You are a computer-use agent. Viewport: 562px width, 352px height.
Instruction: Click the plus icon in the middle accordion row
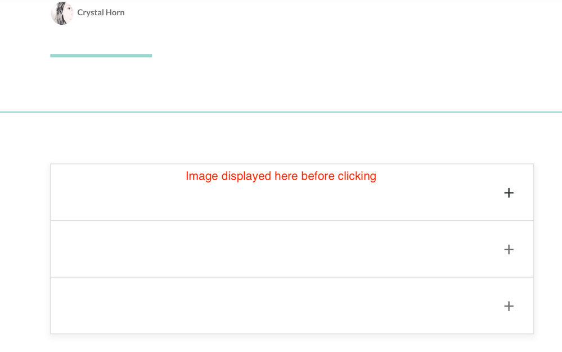click(509, 249)
